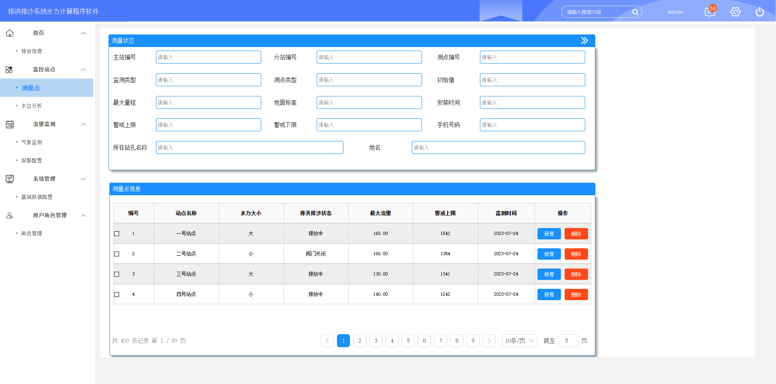The height and width of the screenshot is (384, 776).
Task: Go to the previous page arrow
Action: pyautogui.click(x=327, y=341)
